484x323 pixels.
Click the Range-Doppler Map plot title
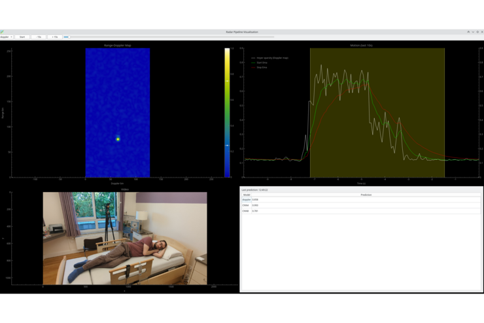(118, 45)
